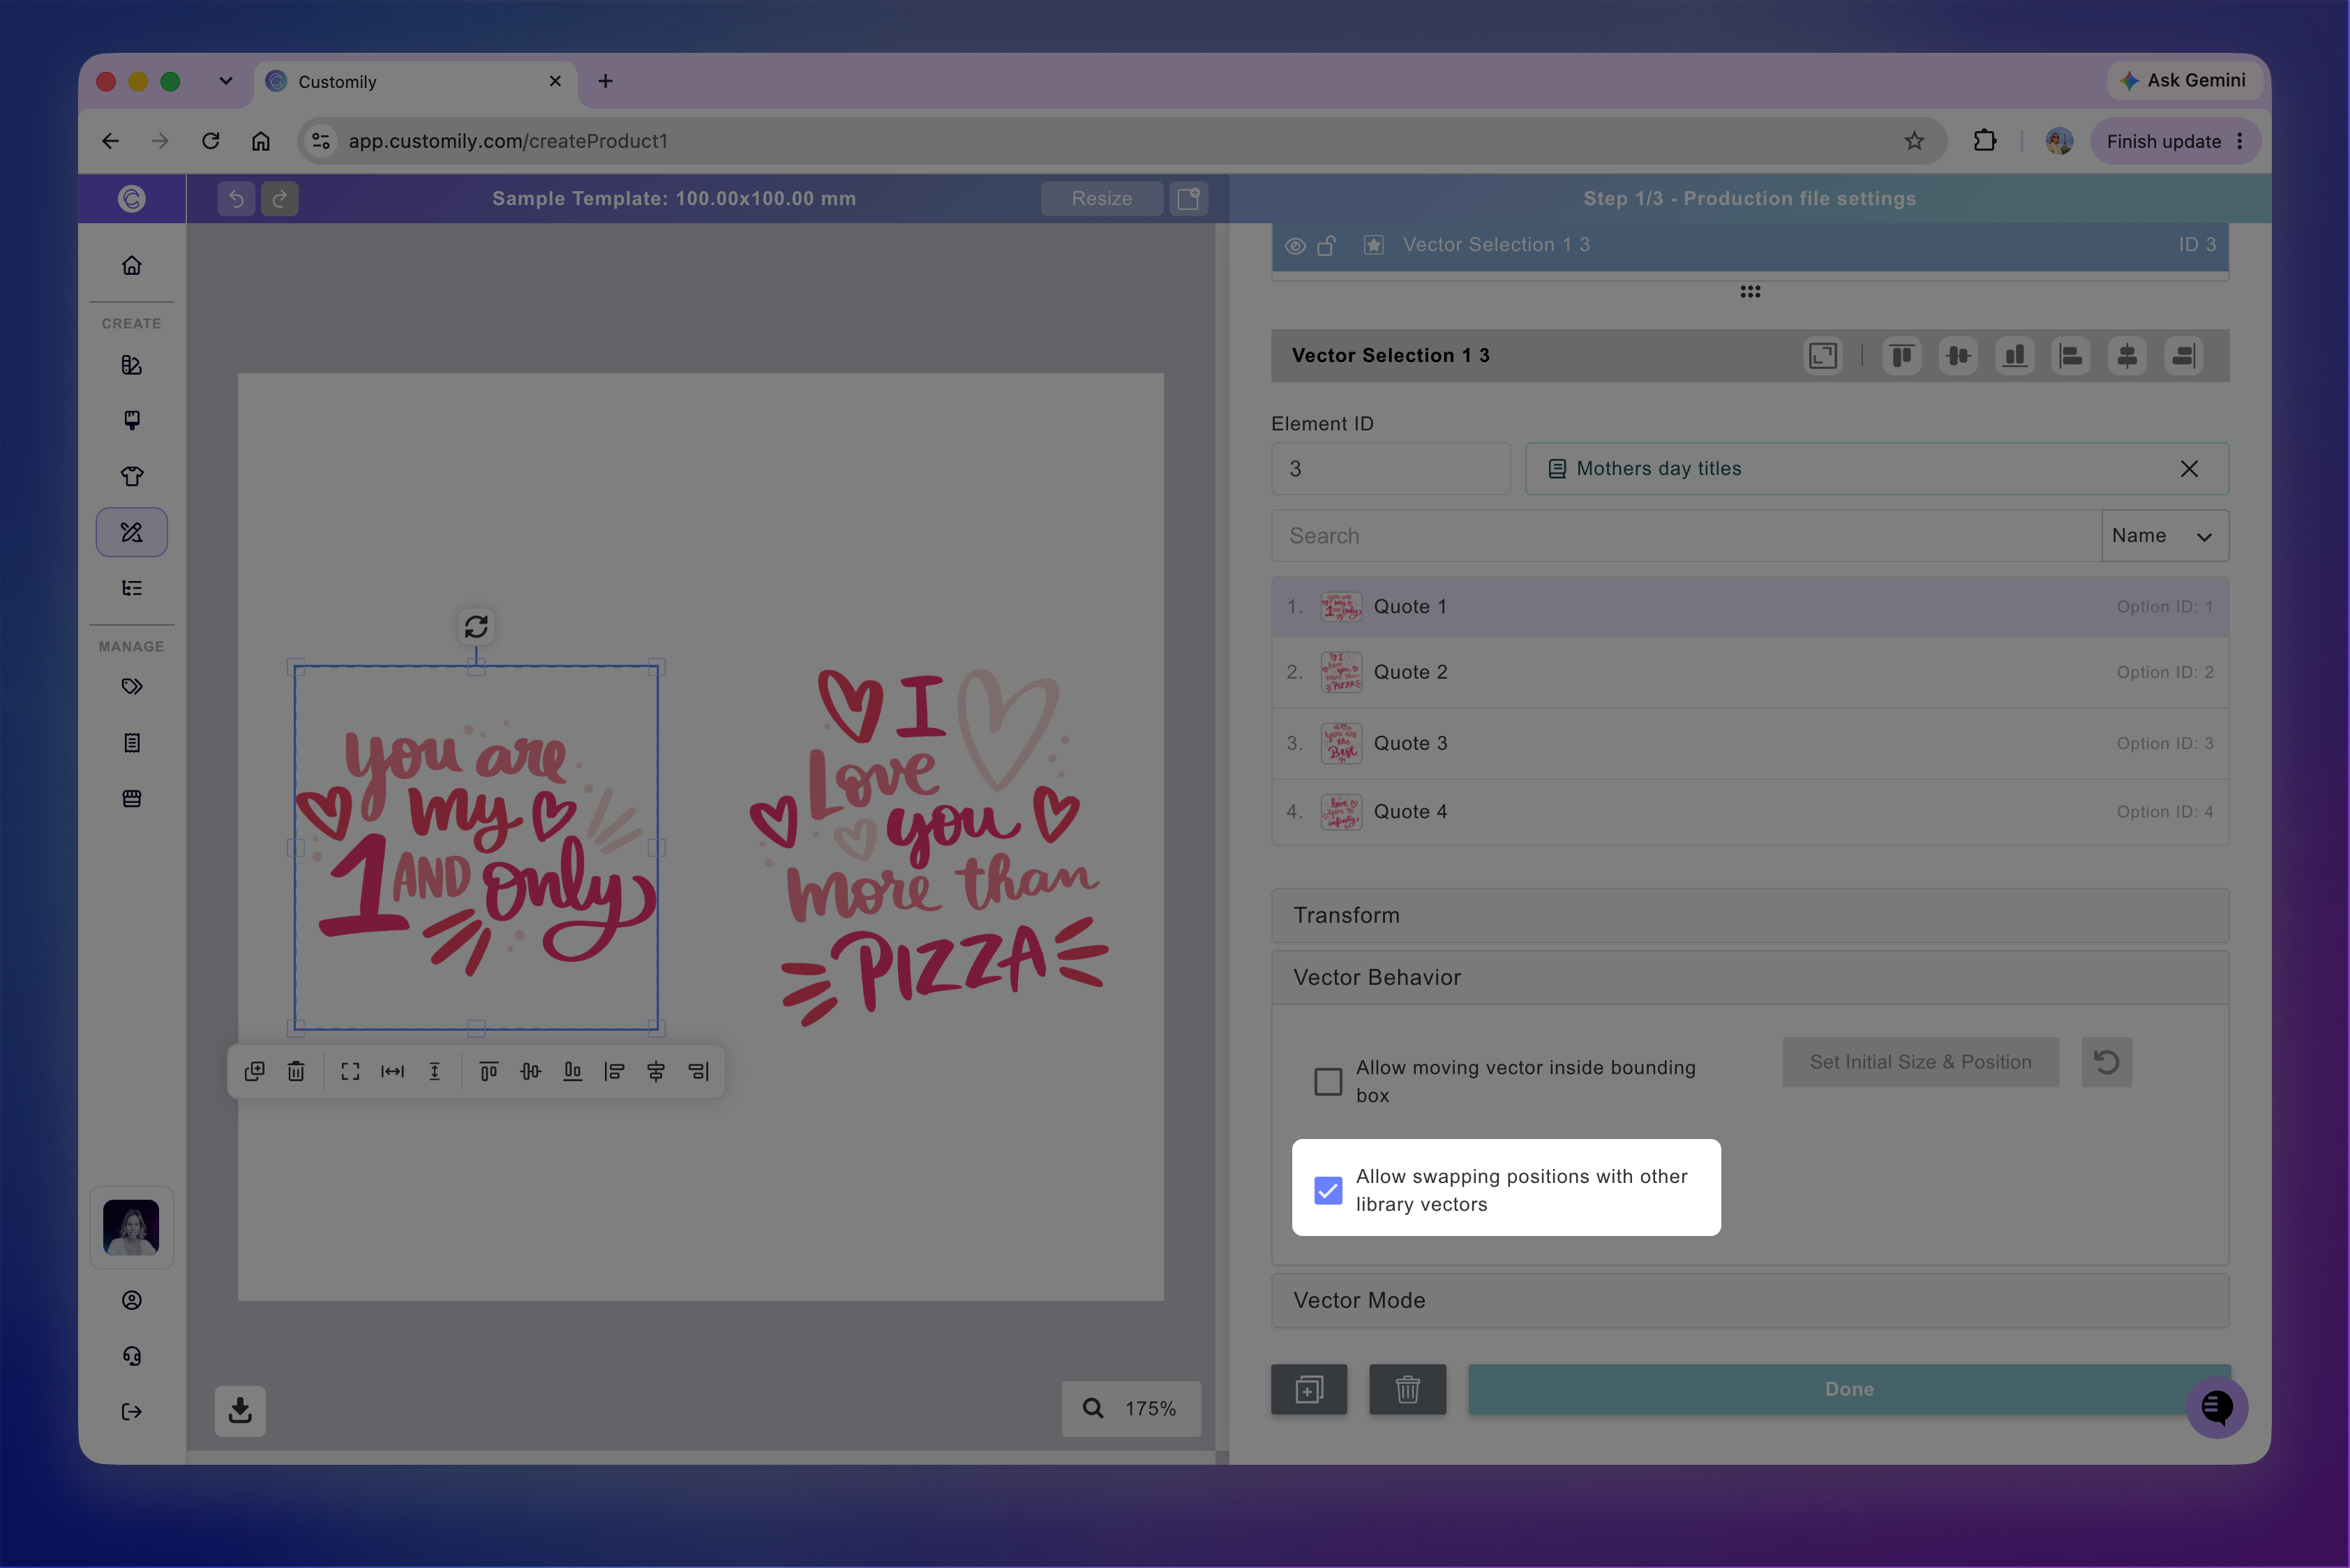
Task: Click the fit-width icon in the floating toolbar
Action: point(392,1071)
